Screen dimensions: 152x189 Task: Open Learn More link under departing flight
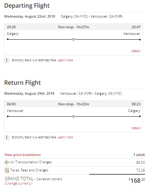[65, 60]
